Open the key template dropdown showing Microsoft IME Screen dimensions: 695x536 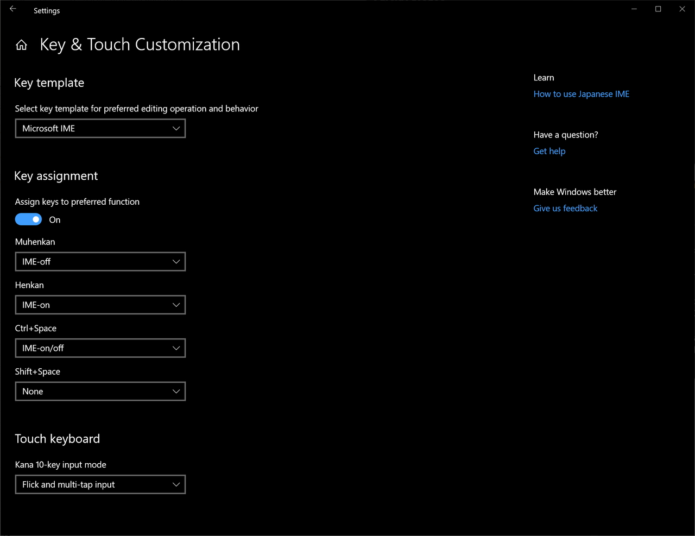pos(100,128)
